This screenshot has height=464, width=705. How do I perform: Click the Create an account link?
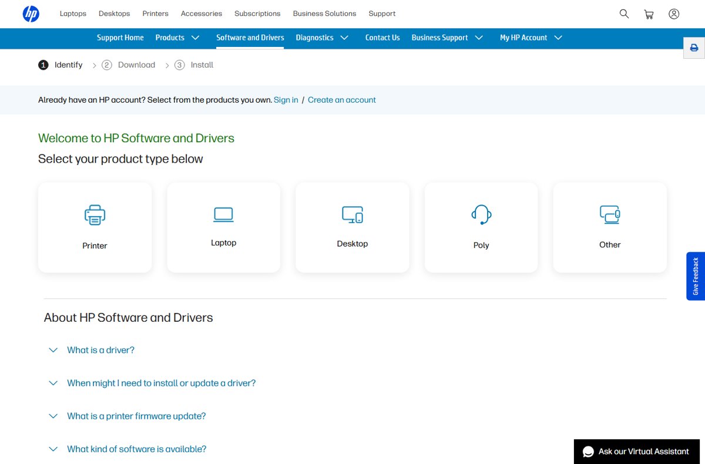342,100
